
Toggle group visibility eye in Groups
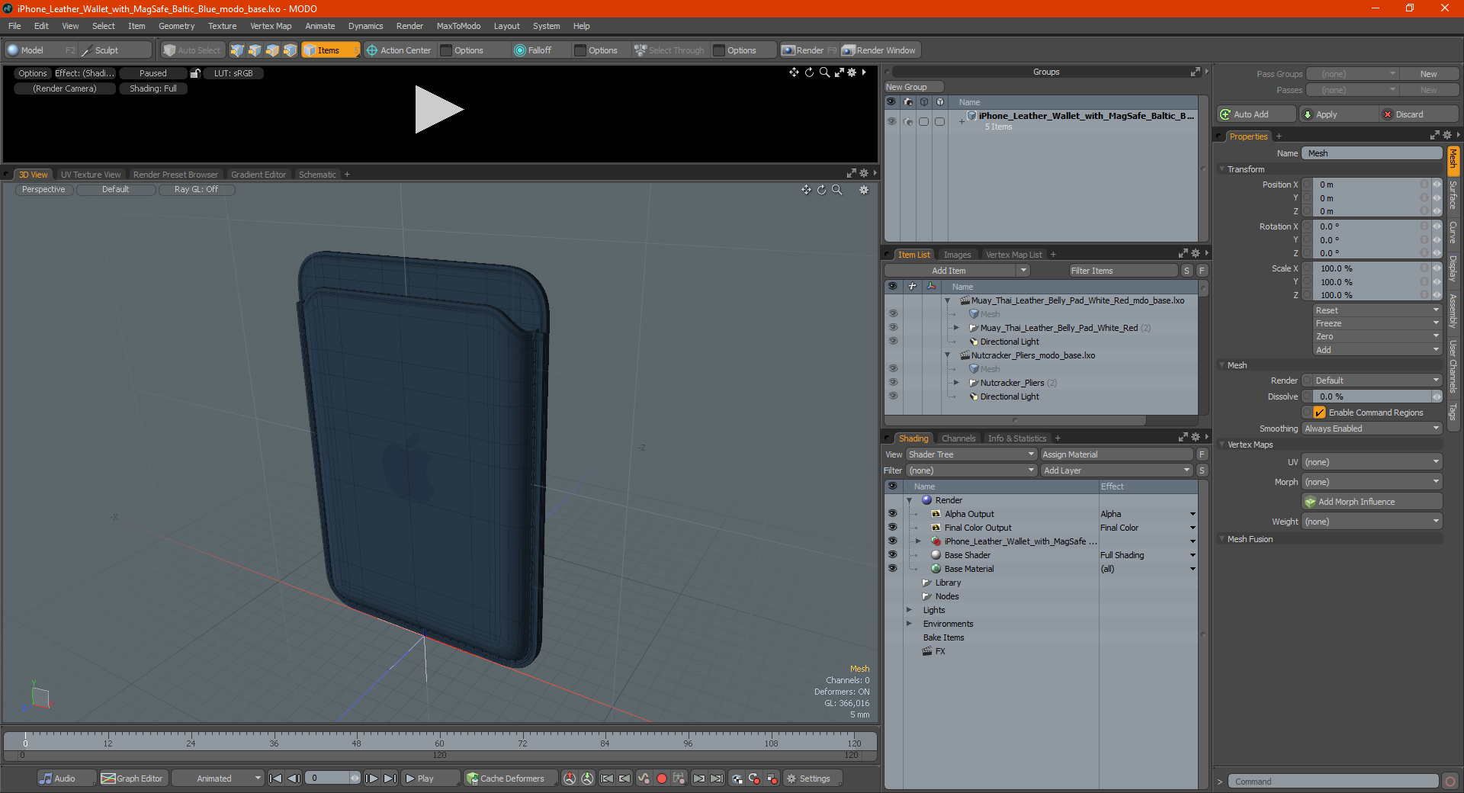[x=891, y=121]
